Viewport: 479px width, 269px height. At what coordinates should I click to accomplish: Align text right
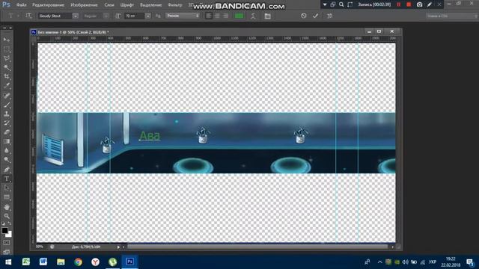point(225,16)
